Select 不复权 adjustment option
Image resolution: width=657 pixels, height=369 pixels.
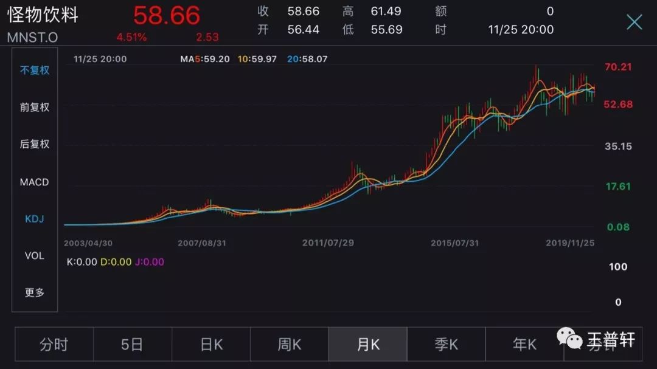tap(34, 70)
